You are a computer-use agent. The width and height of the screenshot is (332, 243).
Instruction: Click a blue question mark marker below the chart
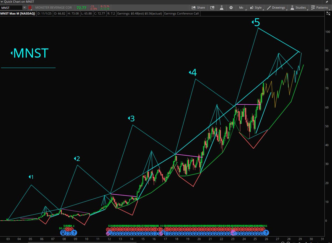(x=267, y=233)
